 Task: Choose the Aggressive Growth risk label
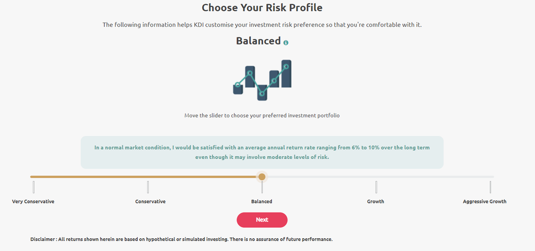pyautogui.click(x=485, y=201)
